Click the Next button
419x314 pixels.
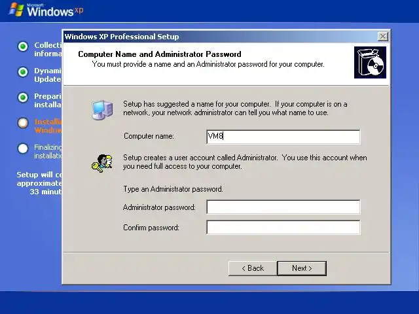302,268
